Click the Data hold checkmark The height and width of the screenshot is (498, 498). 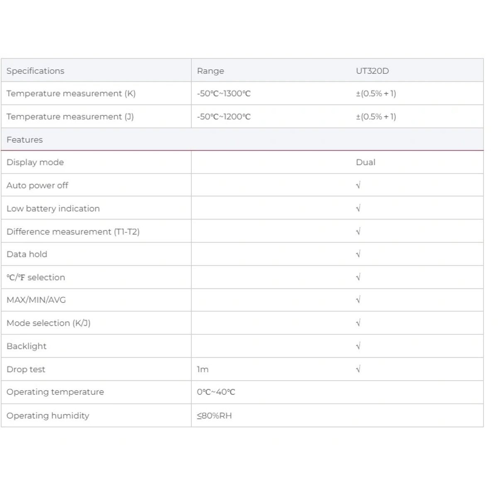pyautogui.click(x=358, y=254)
